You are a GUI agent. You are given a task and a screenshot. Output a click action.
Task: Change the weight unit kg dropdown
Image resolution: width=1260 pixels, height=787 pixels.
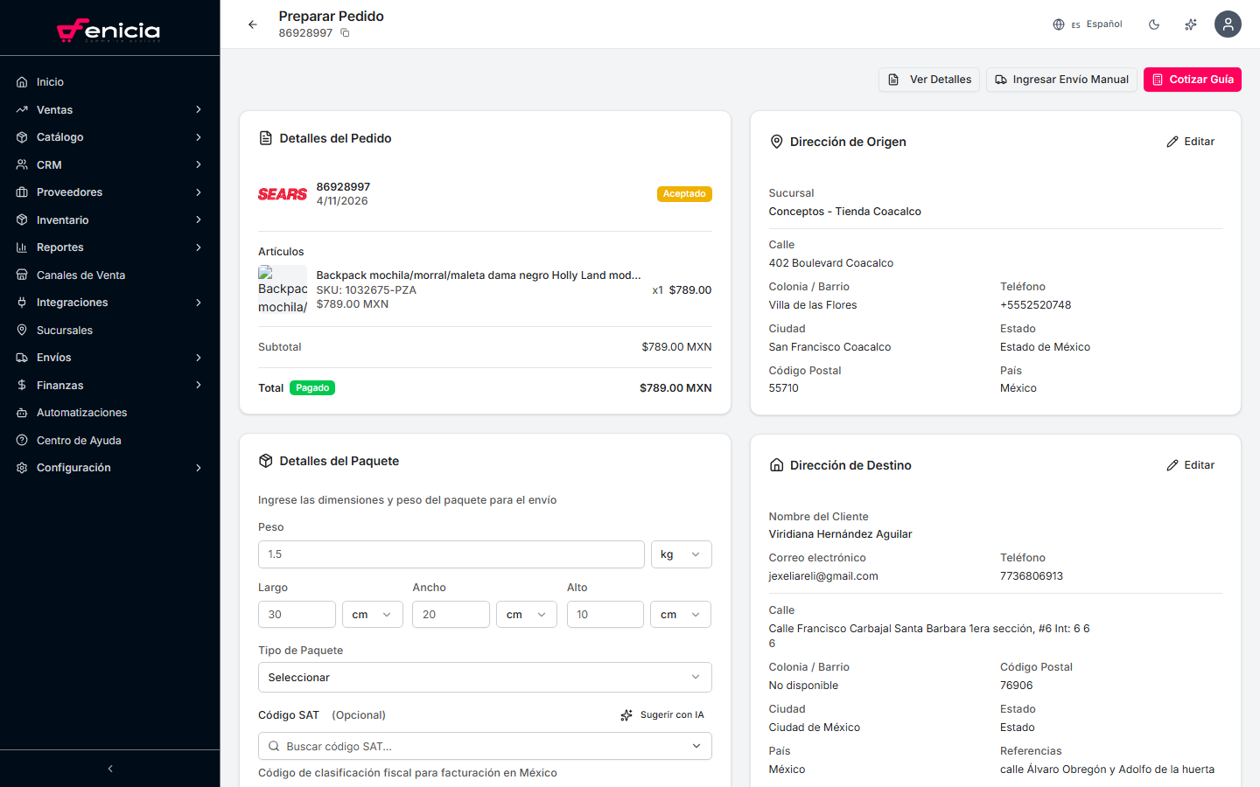point(681,554)
